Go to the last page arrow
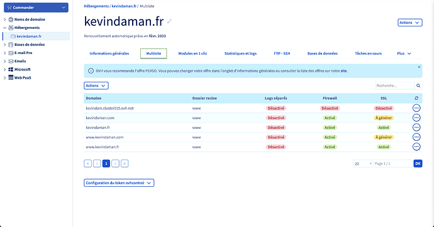The image size is (434, 227). [x=125, y=163]
